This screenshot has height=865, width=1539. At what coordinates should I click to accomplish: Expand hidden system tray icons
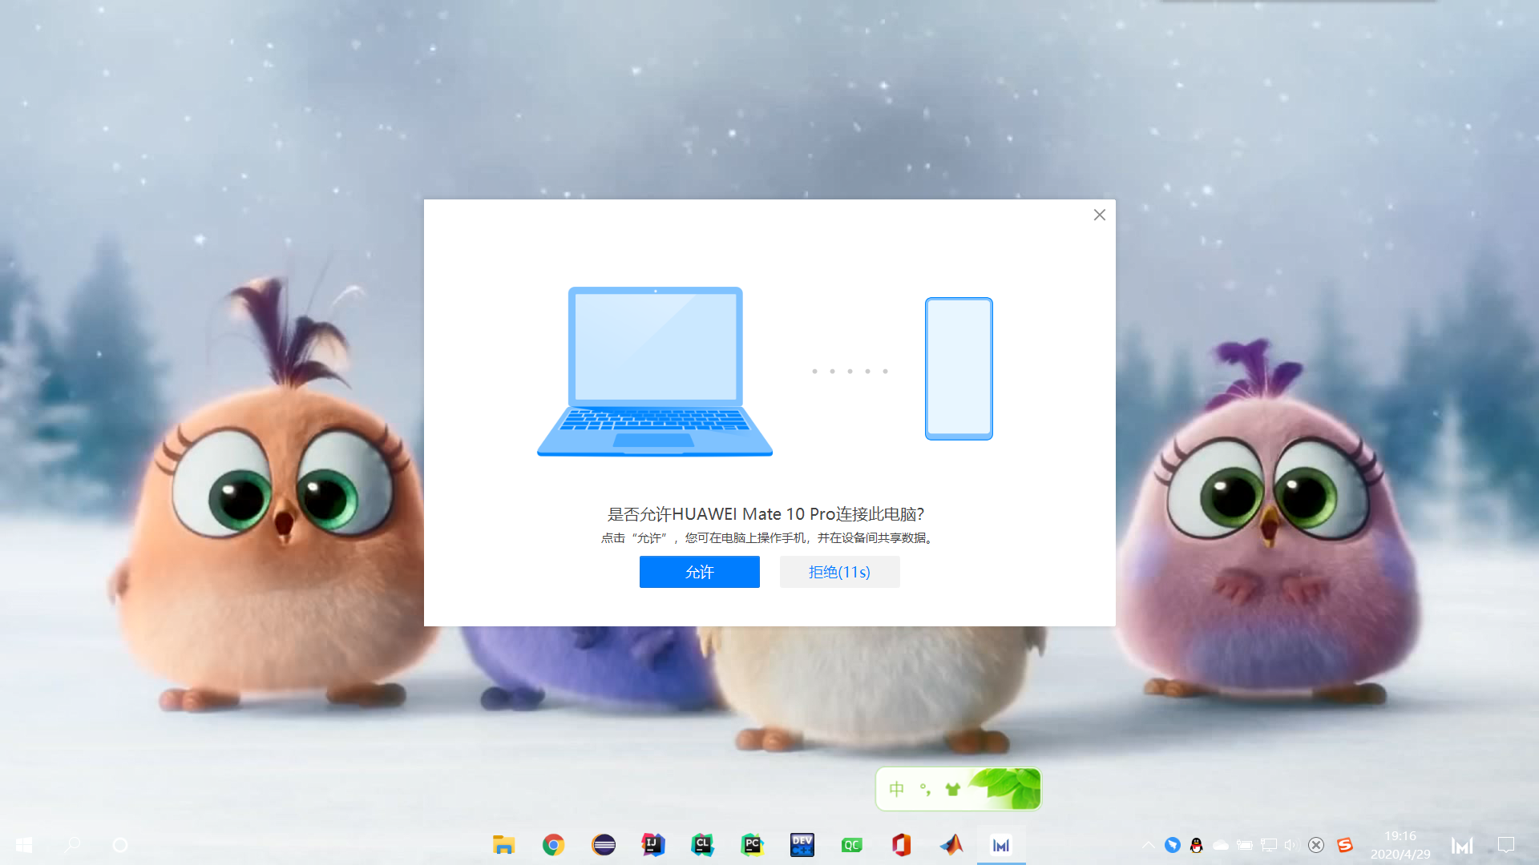pos(1149,845)
